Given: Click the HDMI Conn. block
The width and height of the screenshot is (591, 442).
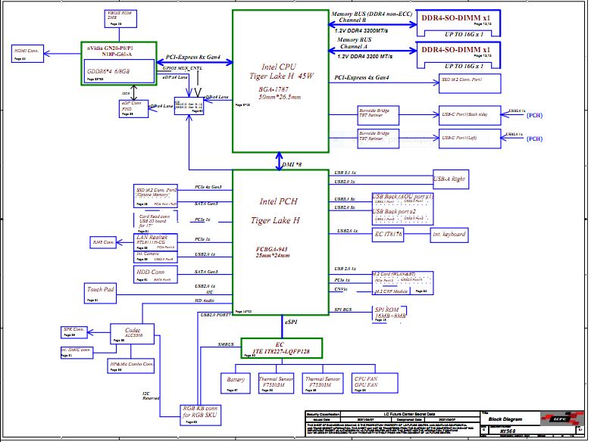Looking at the screenshot, I should pos(27,54).
